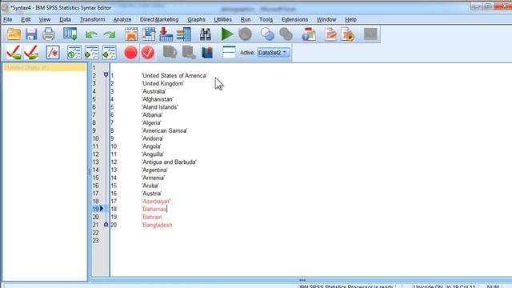The height and width of the screenshot is (288, 512).
Task: Open the Analyze menu
Action: coord(122,19)
